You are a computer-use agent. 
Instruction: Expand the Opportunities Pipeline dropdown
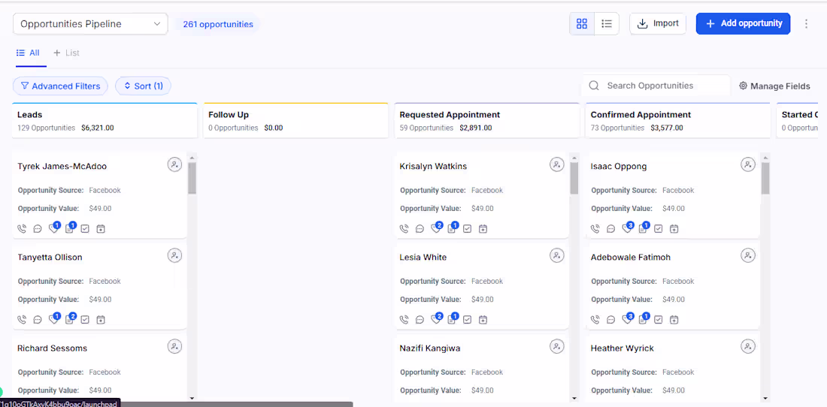(x=90, y=24)
